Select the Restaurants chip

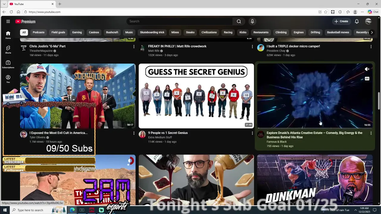(261, 32)
